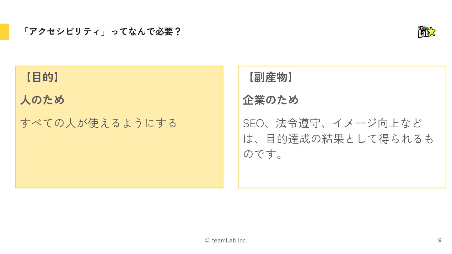Click the teamLab star logo

coord(427,32)
